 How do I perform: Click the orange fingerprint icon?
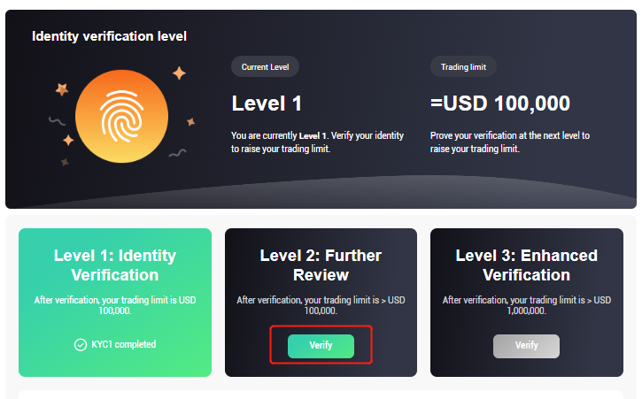coord(121,116)
